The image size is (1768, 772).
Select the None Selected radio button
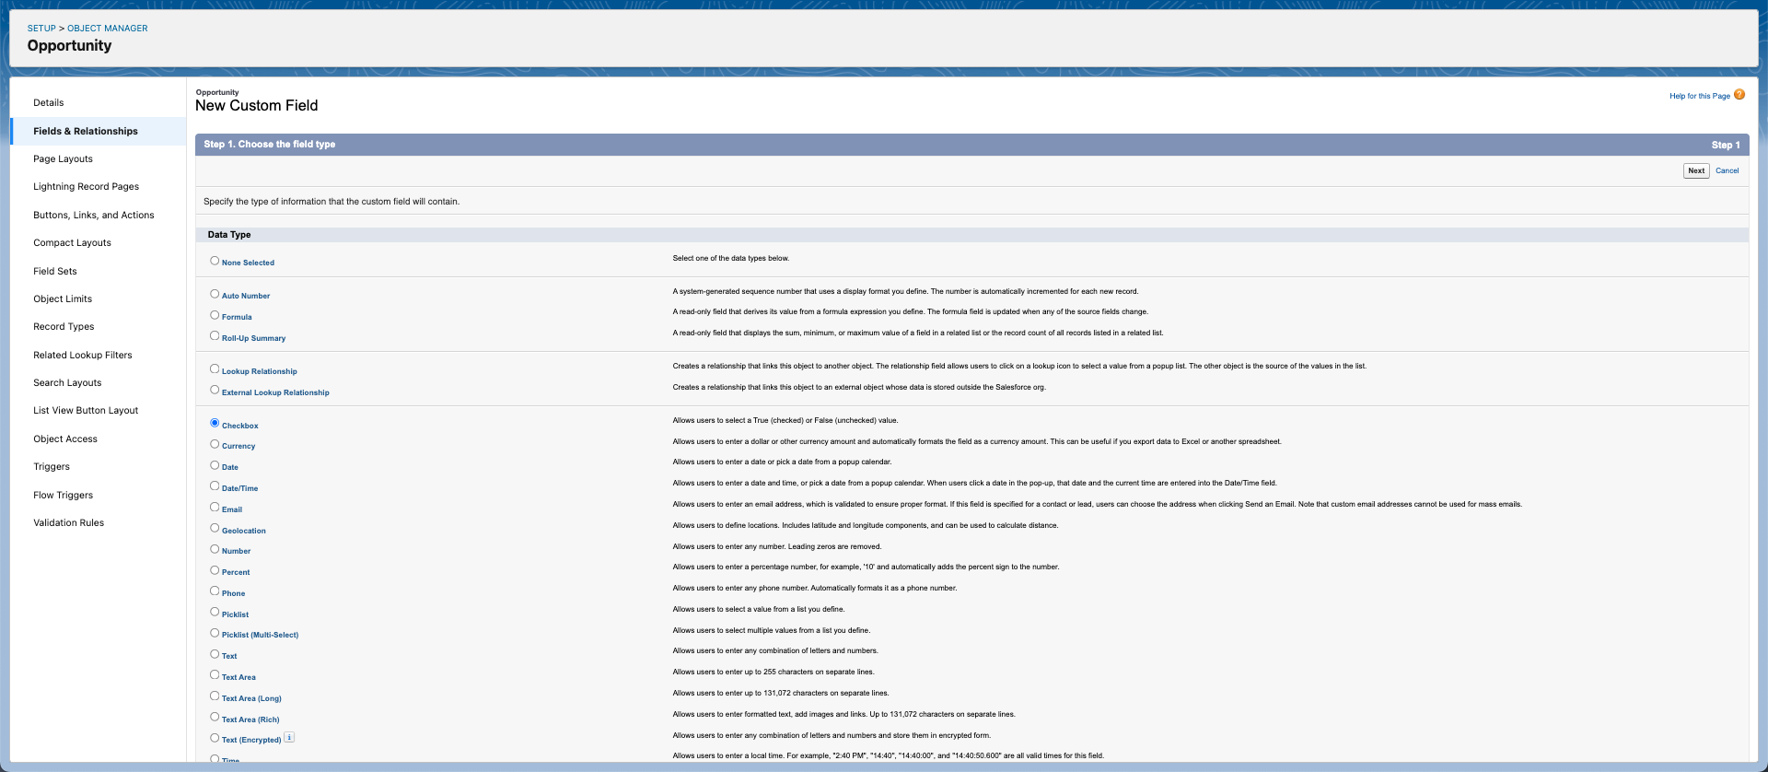tap(215, 261)
